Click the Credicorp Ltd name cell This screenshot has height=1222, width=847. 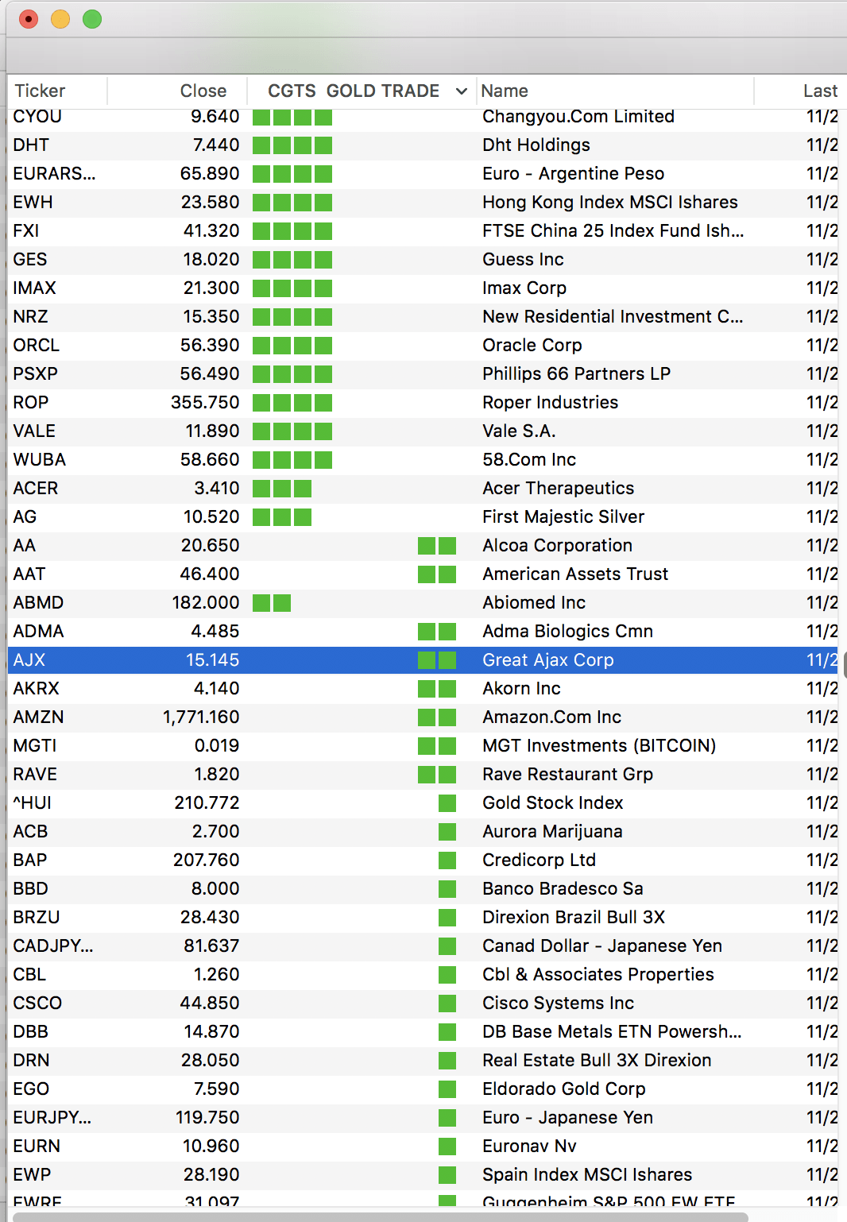pos(539,860)
